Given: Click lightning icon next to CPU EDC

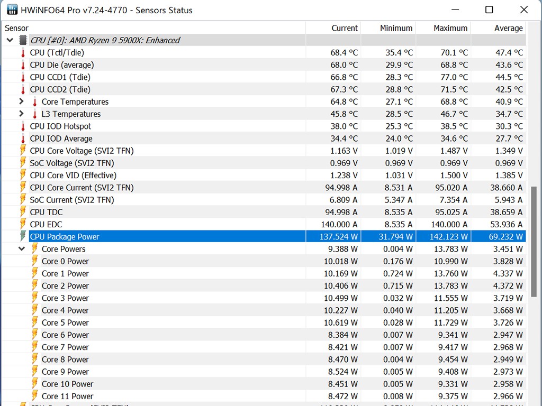Looking at the screenshot, I should pos(23,224).
